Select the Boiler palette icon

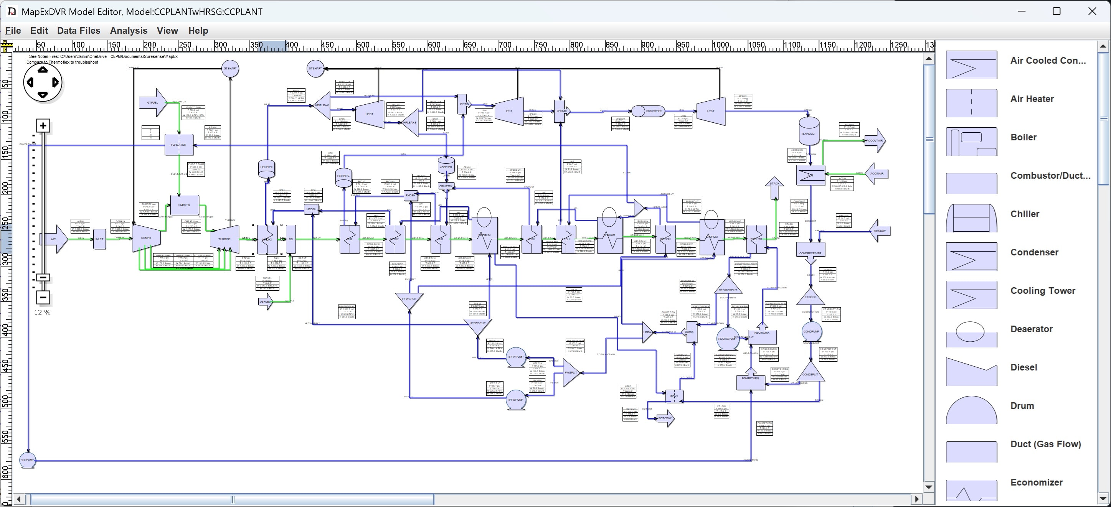971,142
